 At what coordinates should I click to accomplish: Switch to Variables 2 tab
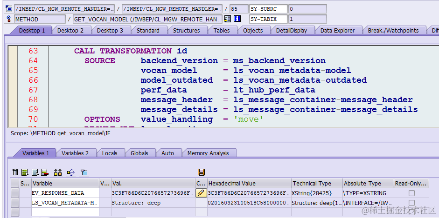coord(75,153)
